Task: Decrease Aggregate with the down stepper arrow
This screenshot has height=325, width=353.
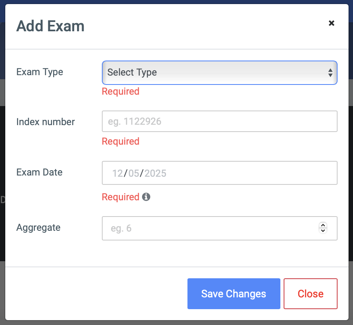Action: [x=323, y=231]
